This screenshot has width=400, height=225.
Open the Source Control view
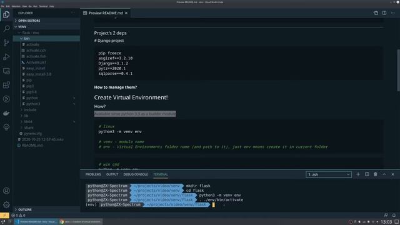click(x=6, y=42)
